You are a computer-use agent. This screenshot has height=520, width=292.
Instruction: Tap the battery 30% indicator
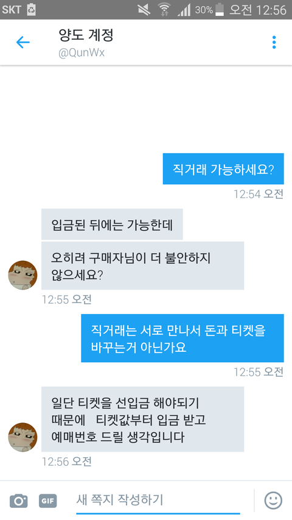pos(209,10)
